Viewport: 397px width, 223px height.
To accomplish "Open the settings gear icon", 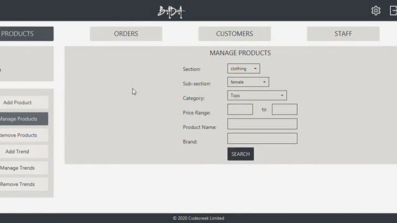I will (376, 11).
